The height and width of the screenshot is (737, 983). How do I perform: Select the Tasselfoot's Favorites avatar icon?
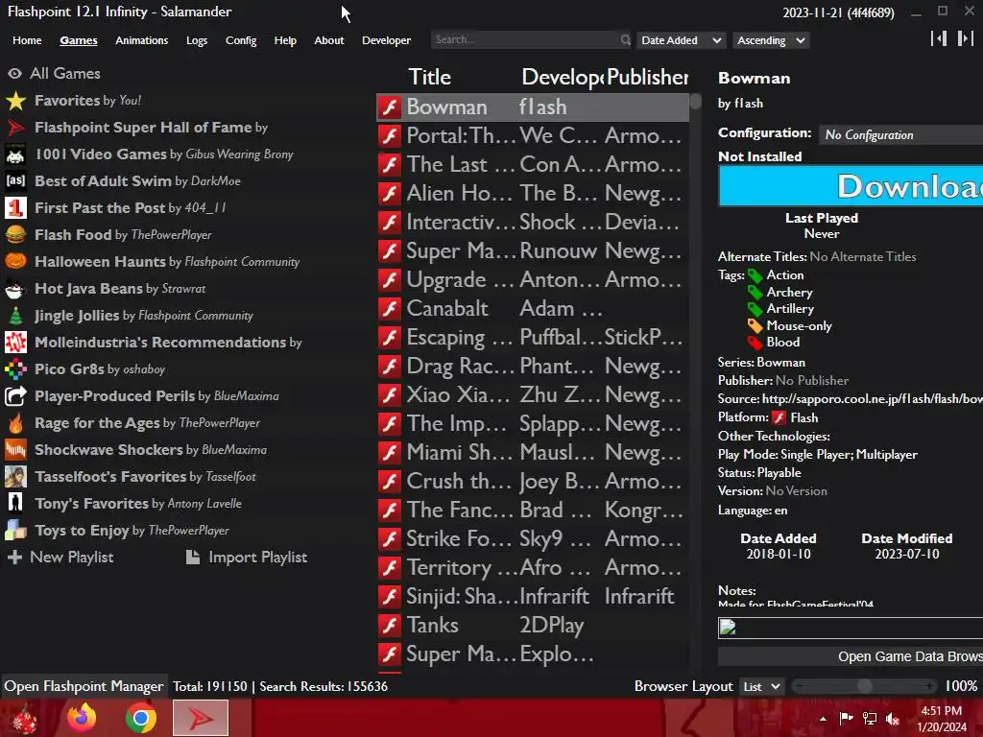[15, 477]
